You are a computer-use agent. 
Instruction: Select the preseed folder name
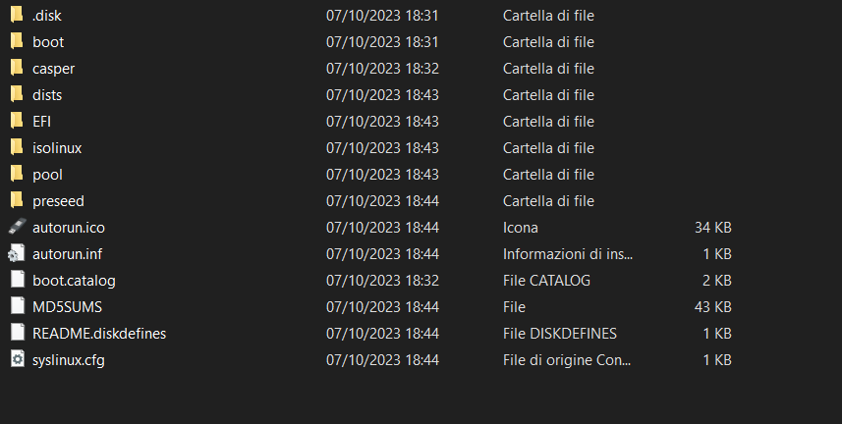[x=58, y=201]
